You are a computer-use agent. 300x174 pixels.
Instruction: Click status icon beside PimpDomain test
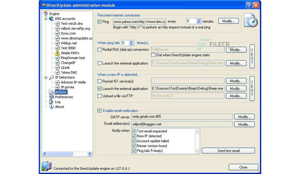(57, 58)
